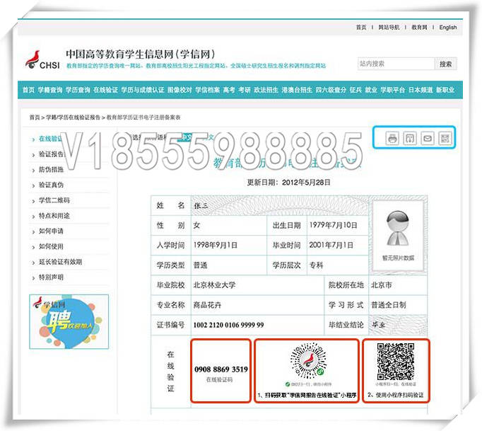The image size is (482, 431).
Task: Click the graduation school value 北京林业大学
Action: (214, 285)
